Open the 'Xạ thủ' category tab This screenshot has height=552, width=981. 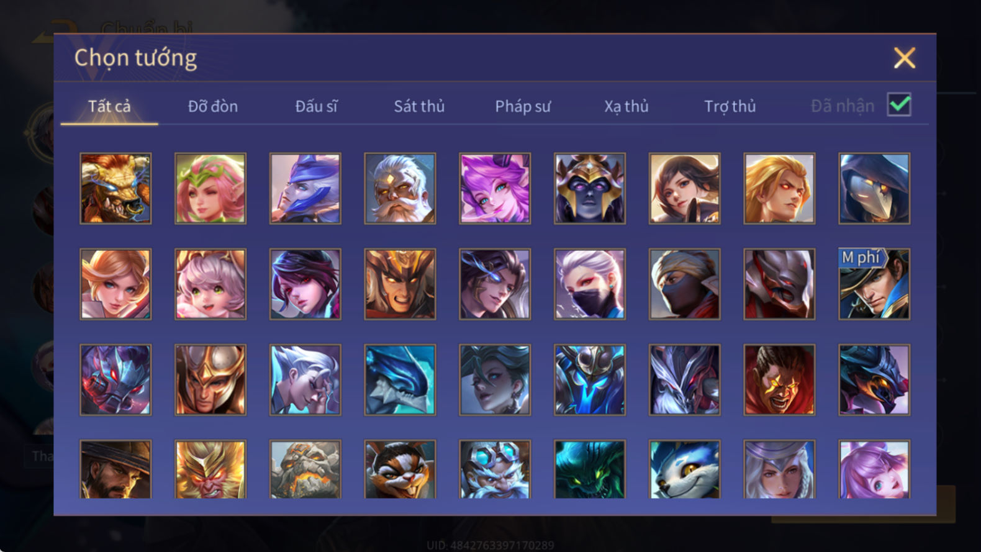pos(626,106)
